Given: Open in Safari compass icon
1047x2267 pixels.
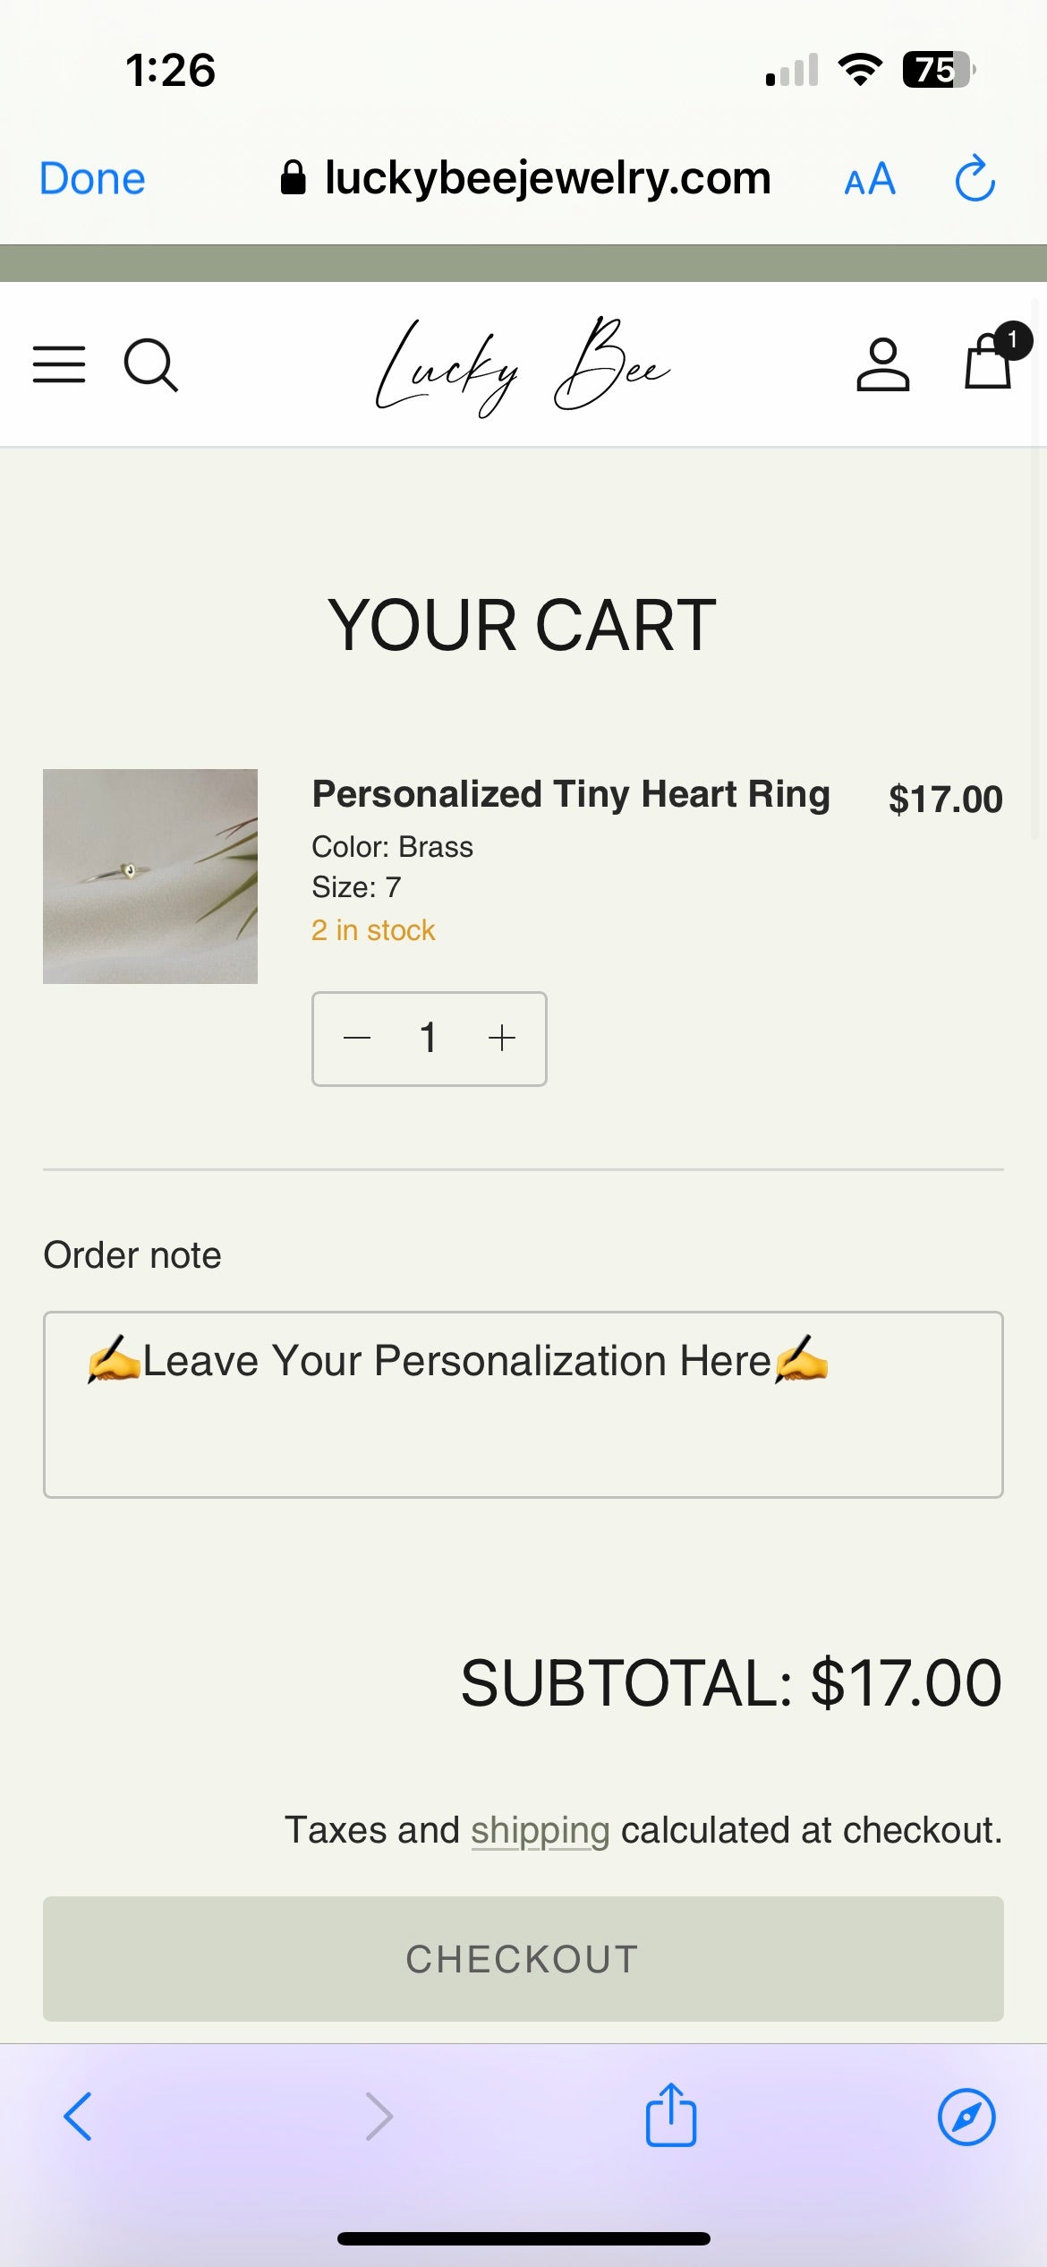Looking at the screenshot, I should click(966, 2117).
